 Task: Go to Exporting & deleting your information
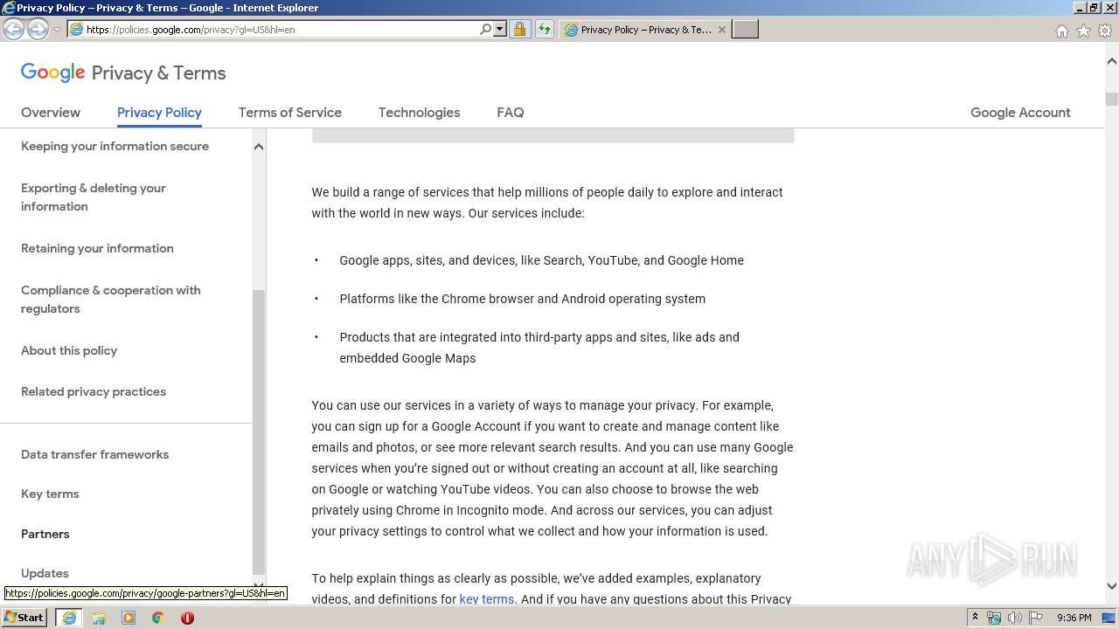[x=94, y=197]
